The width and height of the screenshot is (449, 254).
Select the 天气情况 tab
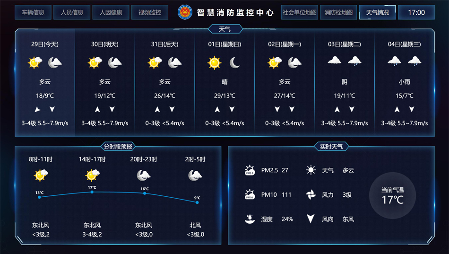pos(377,12)
